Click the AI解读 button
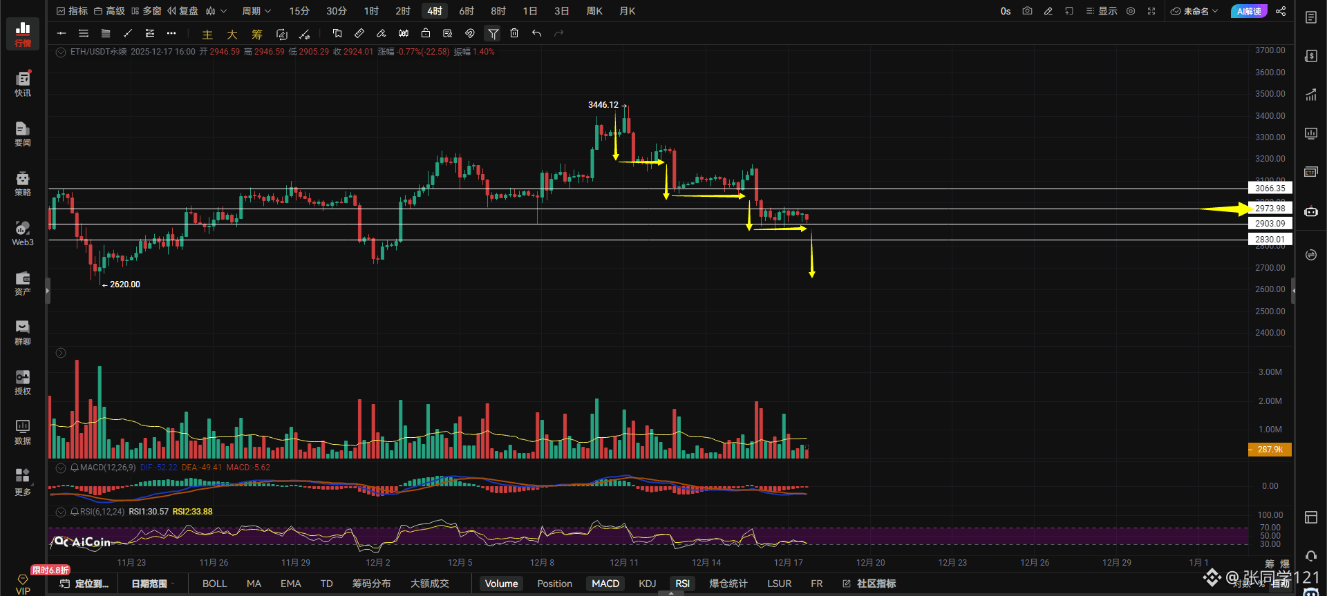The height and width of the screenshot is (596, 1327). [1249, 11]
